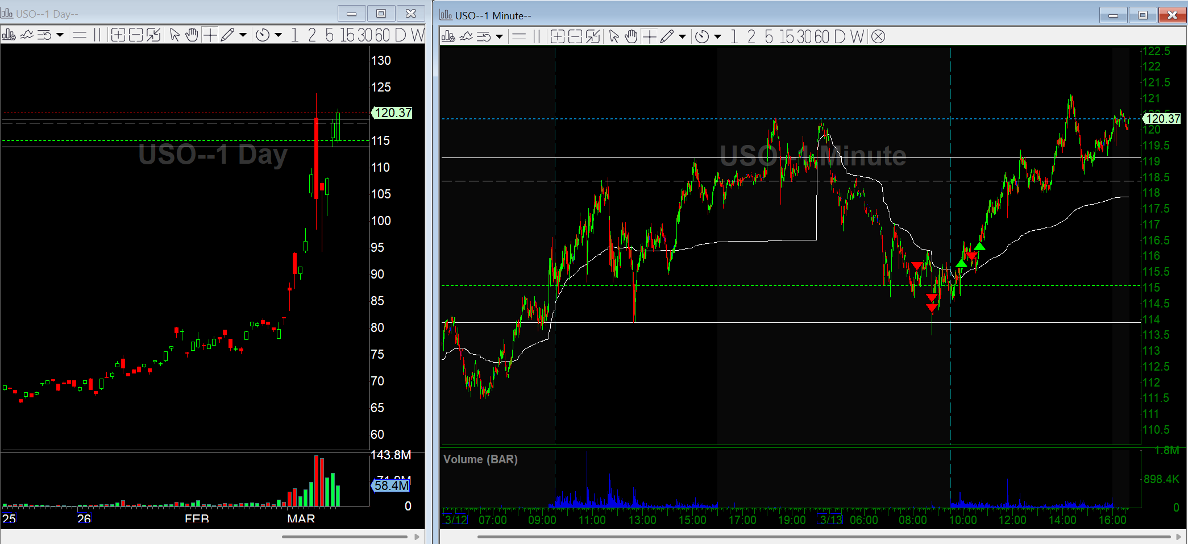Click the reset/undo list icon in Day window
Image resolution: width=1188 pixels, height=544 pixels.
44,35
